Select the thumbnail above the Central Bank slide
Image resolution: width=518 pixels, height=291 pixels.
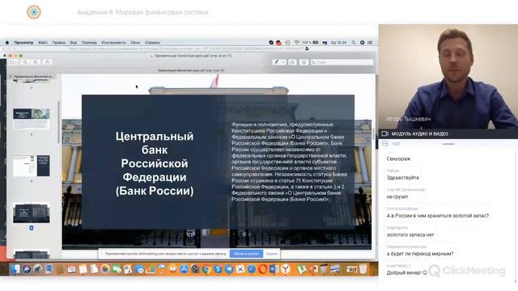click(x=32, y=166)
